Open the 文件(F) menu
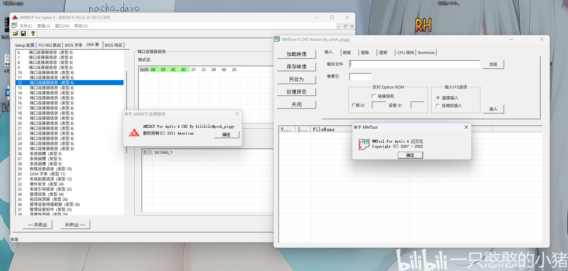This screenshot has height=271, width=568. [26, 26]
